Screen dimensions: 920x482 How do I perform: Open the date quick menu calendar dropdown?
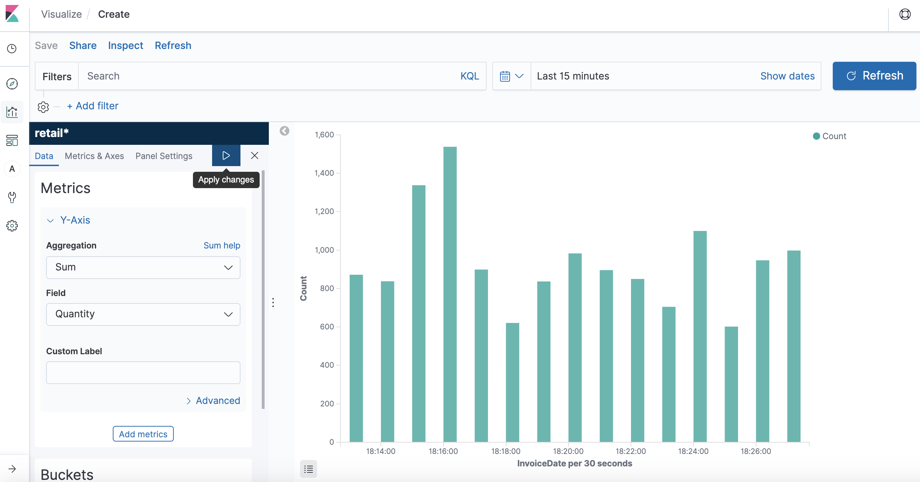pos(511,76)
